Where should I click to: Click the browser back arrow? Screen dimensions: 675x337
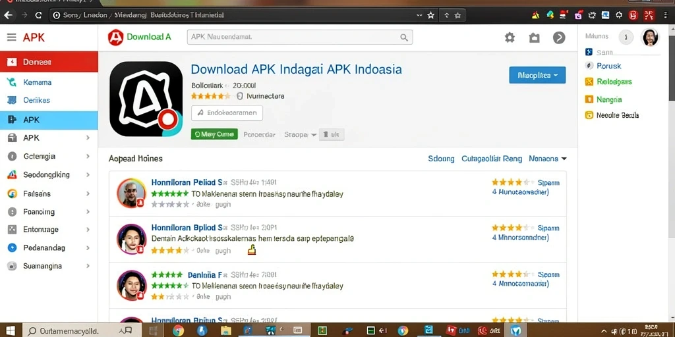pos(8,15)
